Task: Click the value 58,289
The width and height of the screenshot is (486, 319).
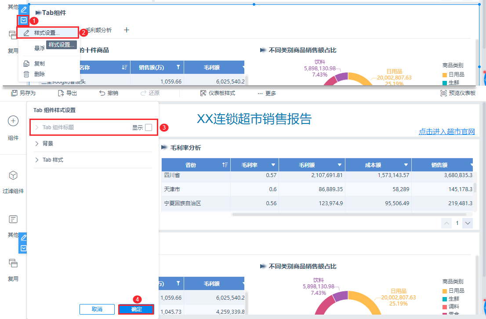Action: pyautogui.click(x=401, y=189)
